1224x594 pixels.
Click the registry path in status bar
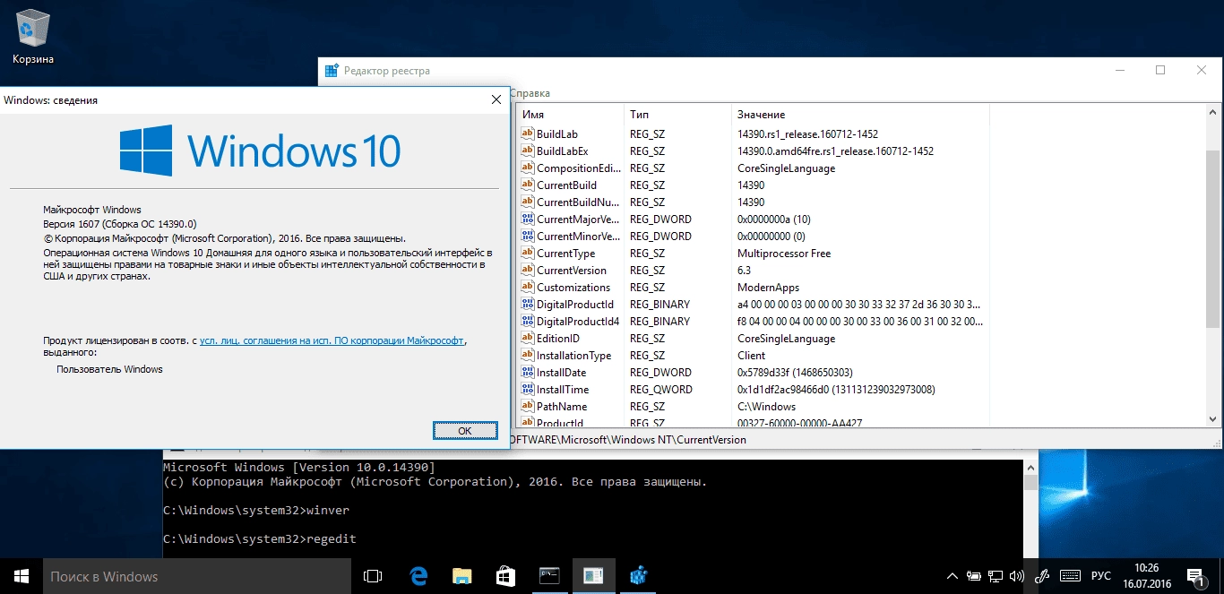tap(627, 440)
